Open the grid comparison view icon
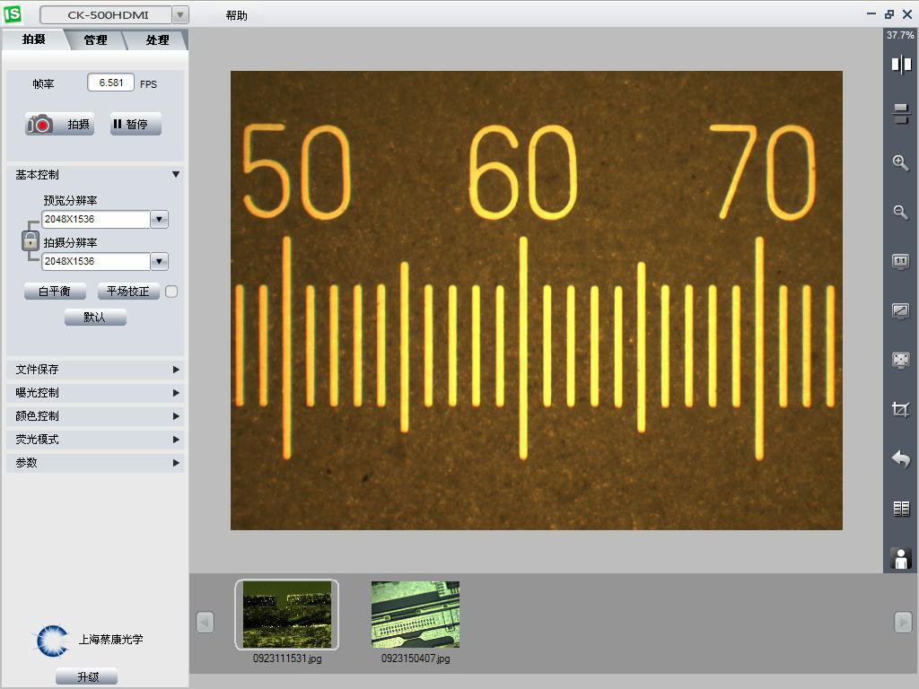The height and width of the screenshot is (689, 919). pyautogui.click(x=901, y=509)
